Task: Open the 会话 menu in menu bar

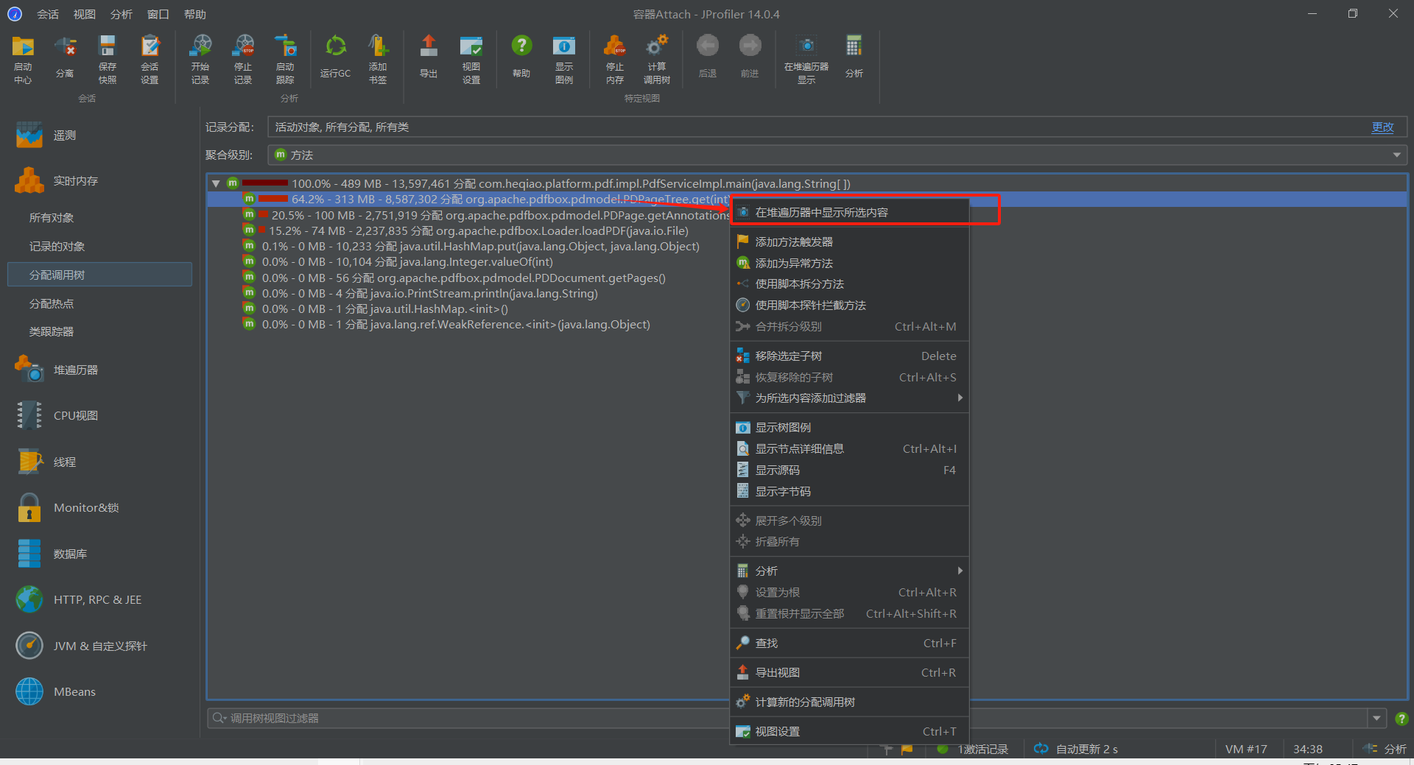Action: click(x=48, y=14)
